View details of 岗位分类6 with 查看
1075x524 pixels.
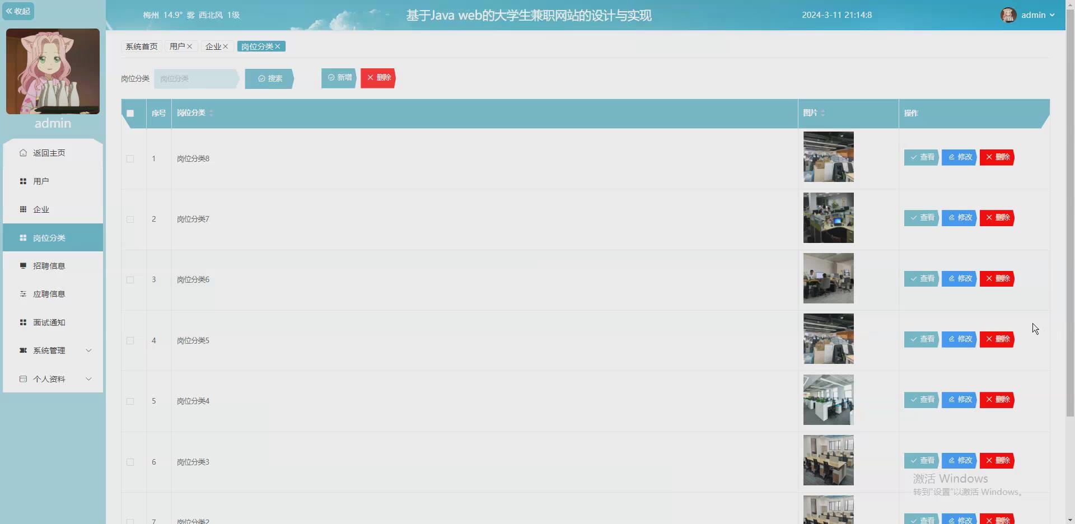pos(922,279)
